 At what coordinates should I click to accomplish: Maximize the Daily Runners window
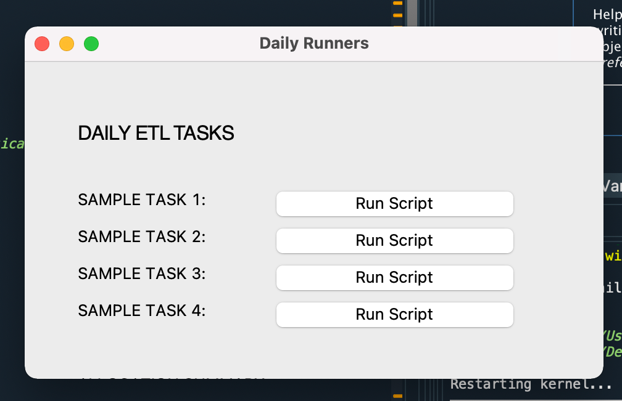(x=91, y=44)
